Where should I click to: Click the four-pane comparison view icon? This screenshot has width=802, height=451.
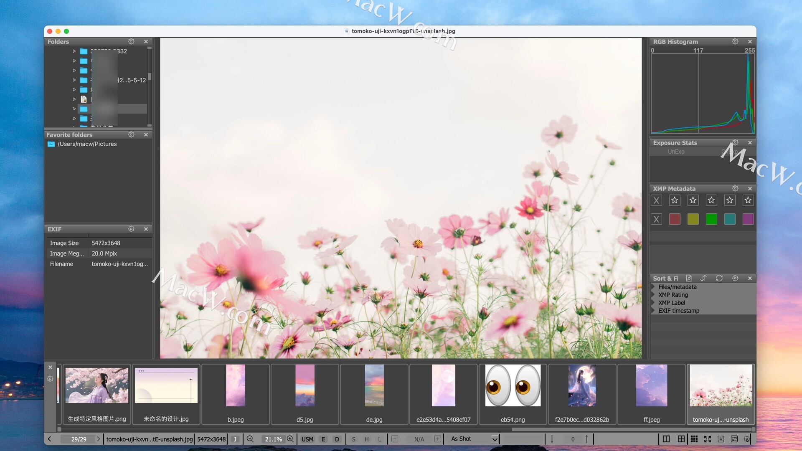(x=681, y=439)
